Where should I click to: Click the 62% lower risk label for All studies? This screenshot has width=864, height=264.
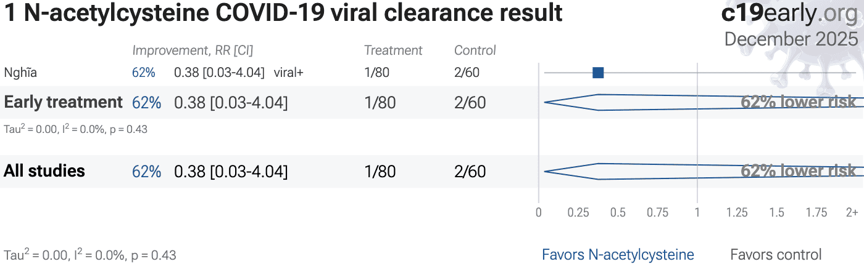point(799,171)
